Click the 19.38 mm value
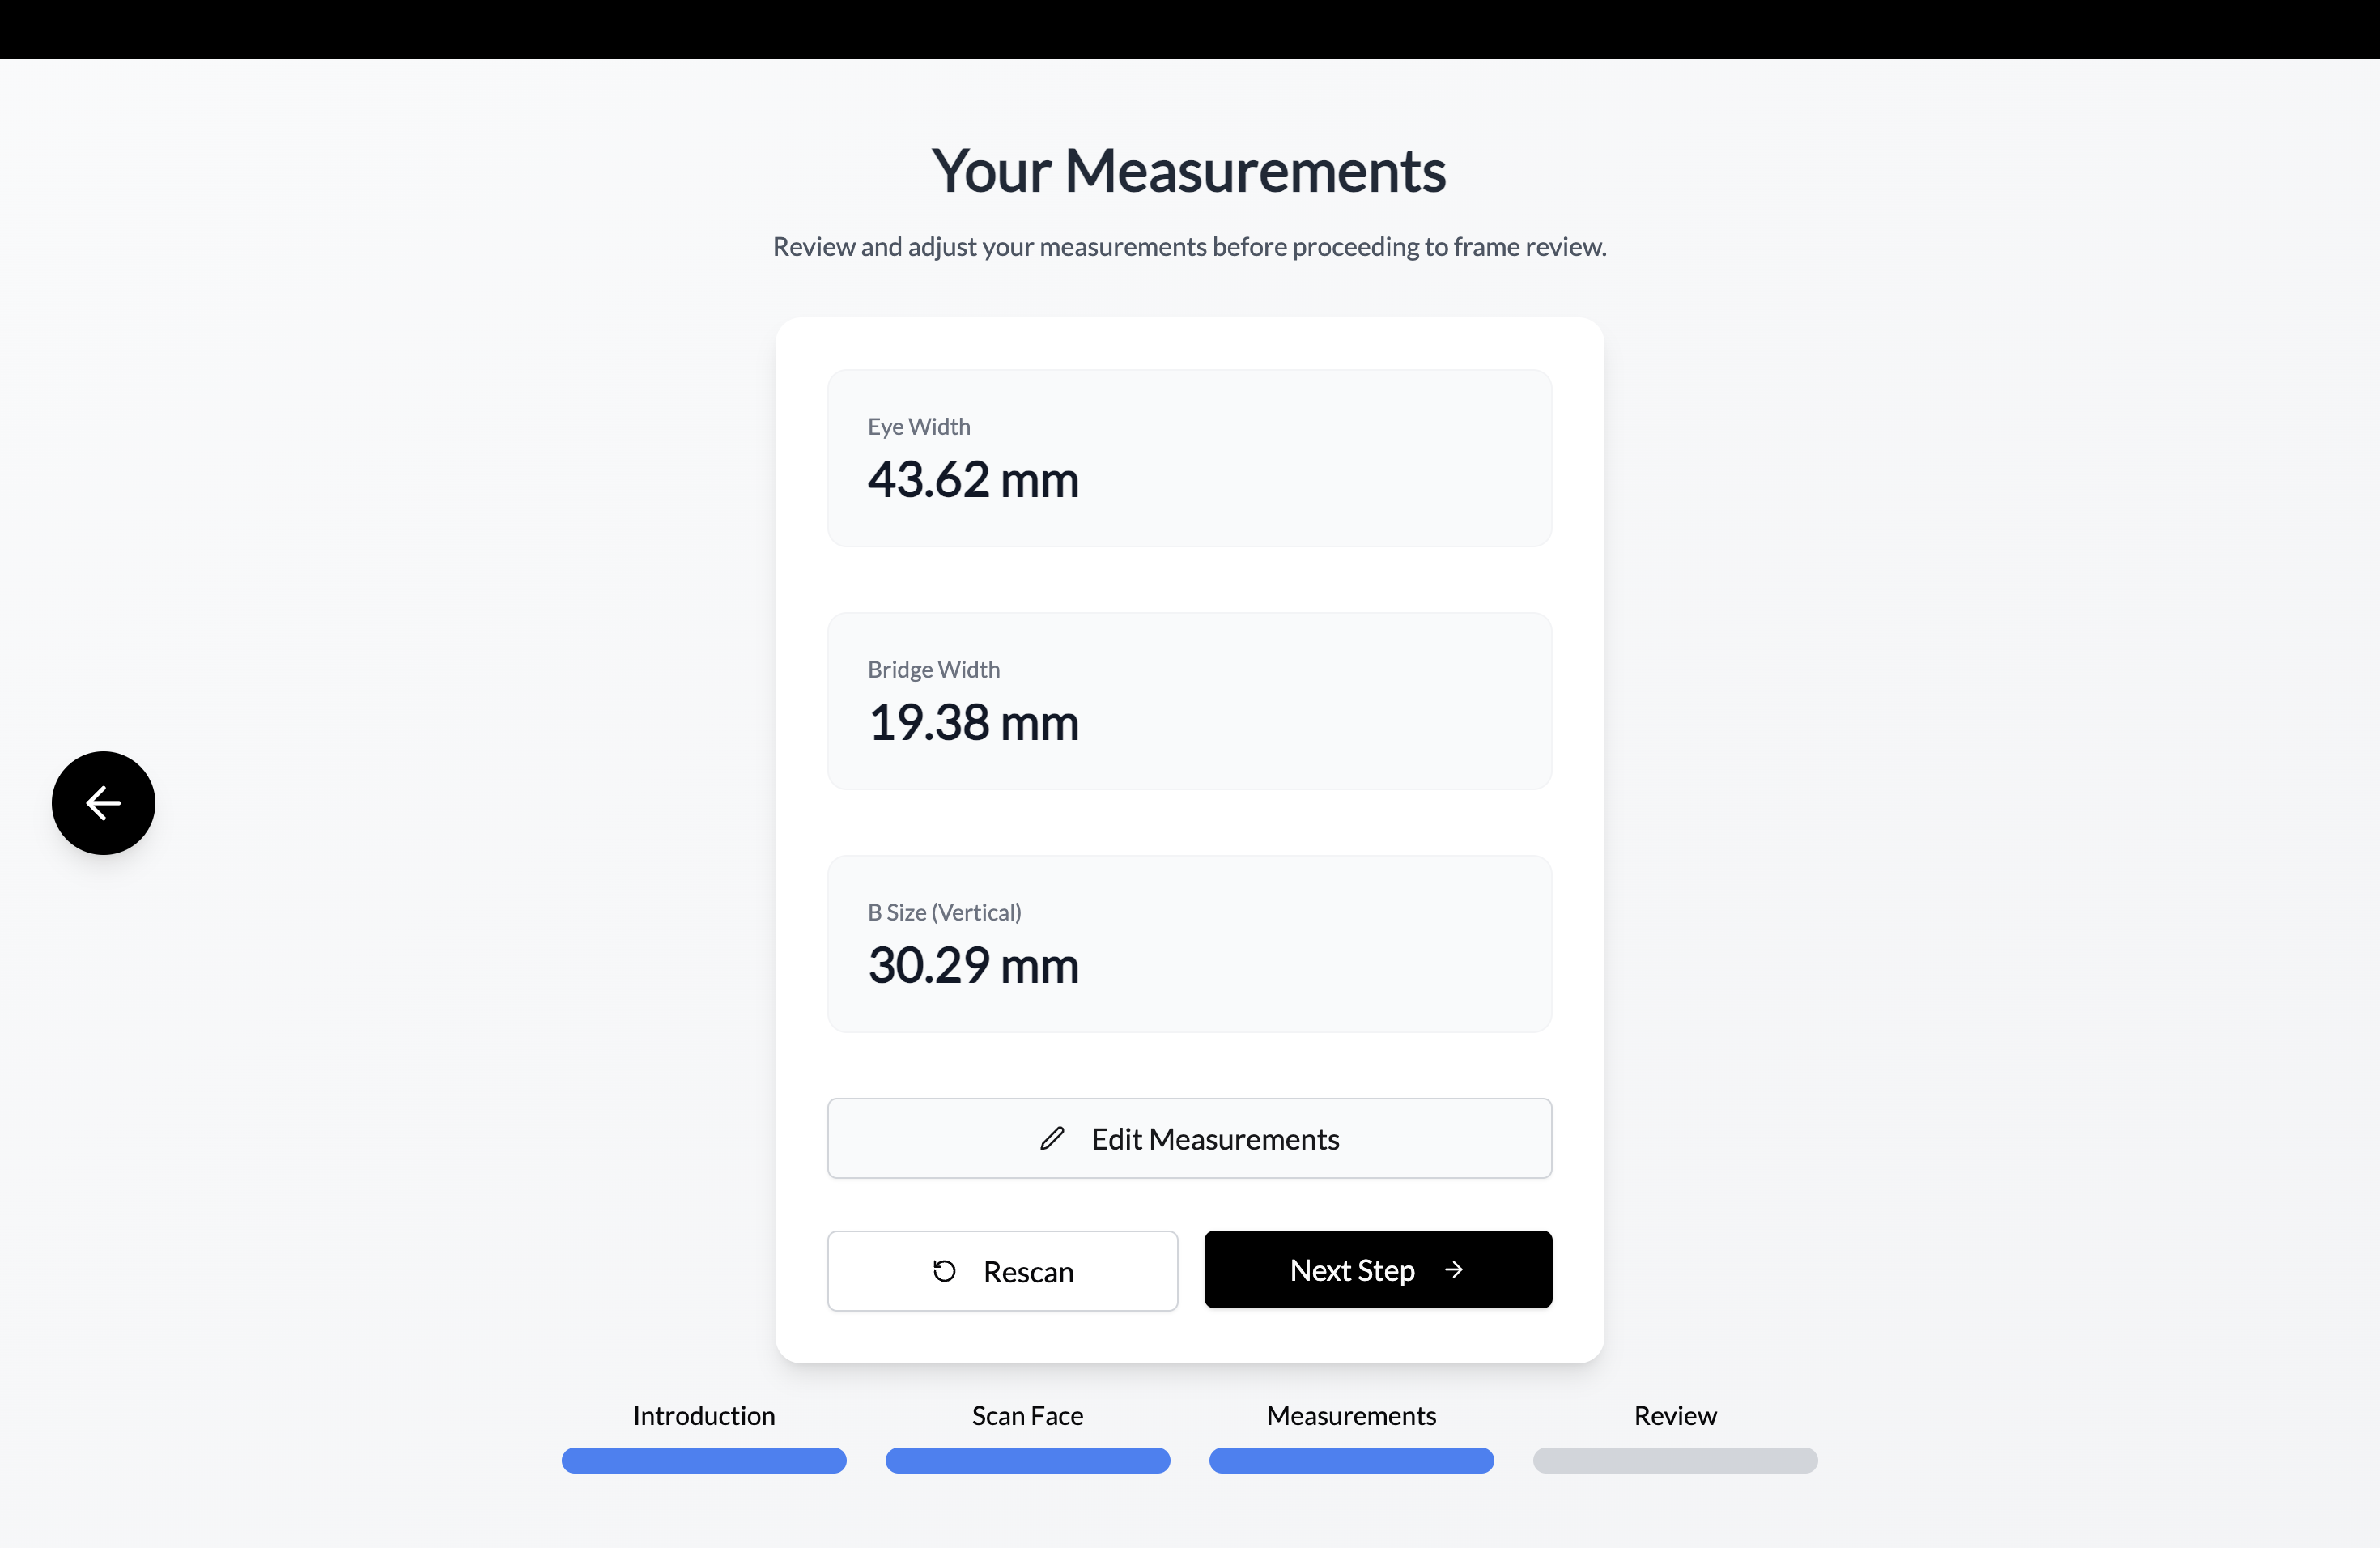This screenshot has width=2380, height=1548. pos(972,723)
